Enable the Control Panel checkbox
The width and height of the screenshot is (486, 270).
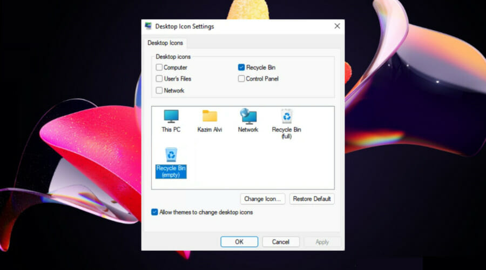coord(241,79)
